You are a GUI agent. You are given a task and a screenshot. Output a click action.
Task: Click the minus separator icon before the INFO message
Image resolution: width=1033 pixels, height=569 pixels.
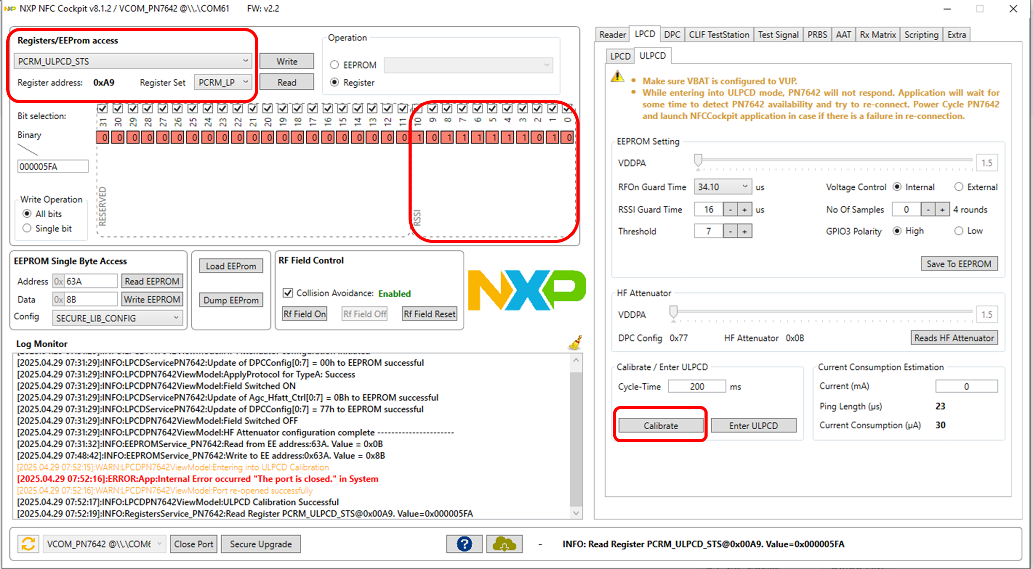[x=539, y=544]
